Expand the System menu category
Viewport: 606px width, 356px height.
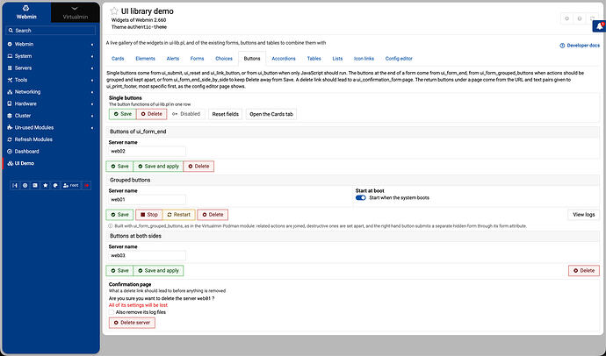click(51, 56)
